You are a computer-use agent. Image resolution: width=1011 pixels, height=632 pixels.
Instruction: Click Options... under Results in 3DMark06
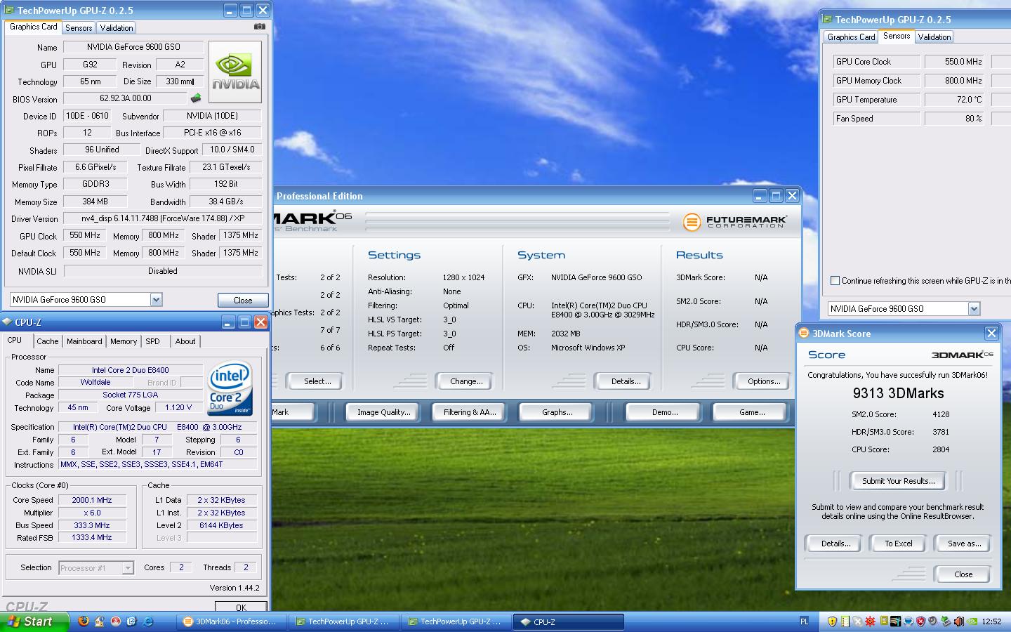pyautogui.click(x=764, y=381)
